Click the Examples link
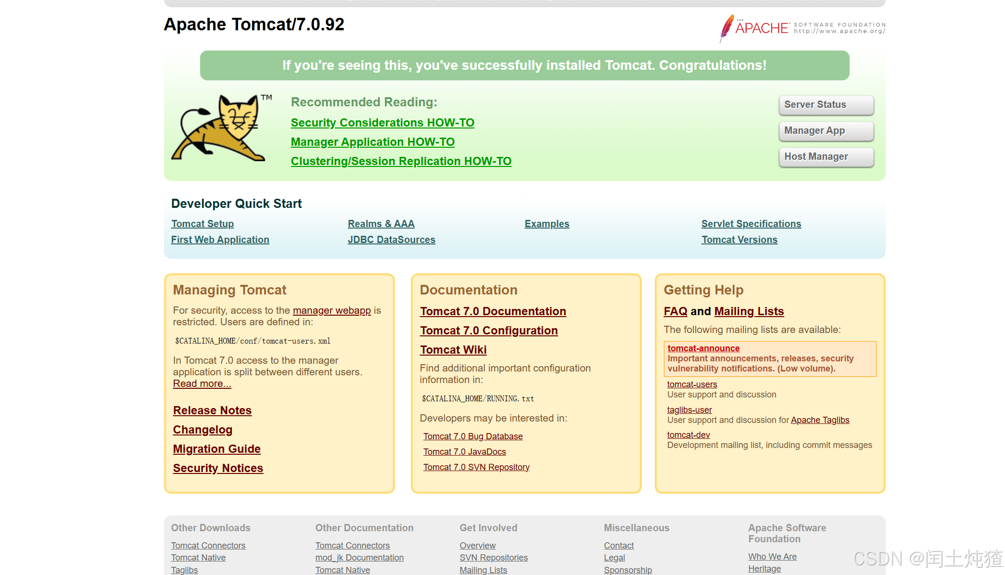The height and width of the screenshot is (575, 1005). 547,224
